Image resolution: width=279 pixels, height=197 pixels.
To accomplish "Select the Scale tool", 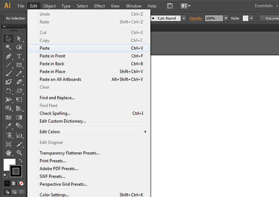I will (x=19, y=91).
